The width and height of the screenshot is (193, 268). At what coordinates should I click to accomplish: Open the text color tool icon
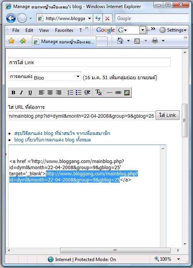click(x=99, y=92)
